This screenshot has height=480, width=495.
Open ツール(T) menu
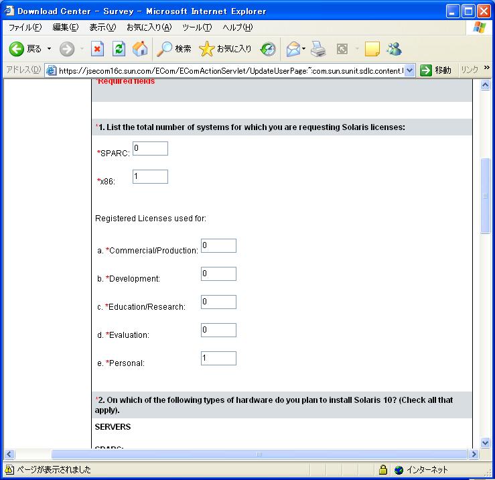(197, 27)
